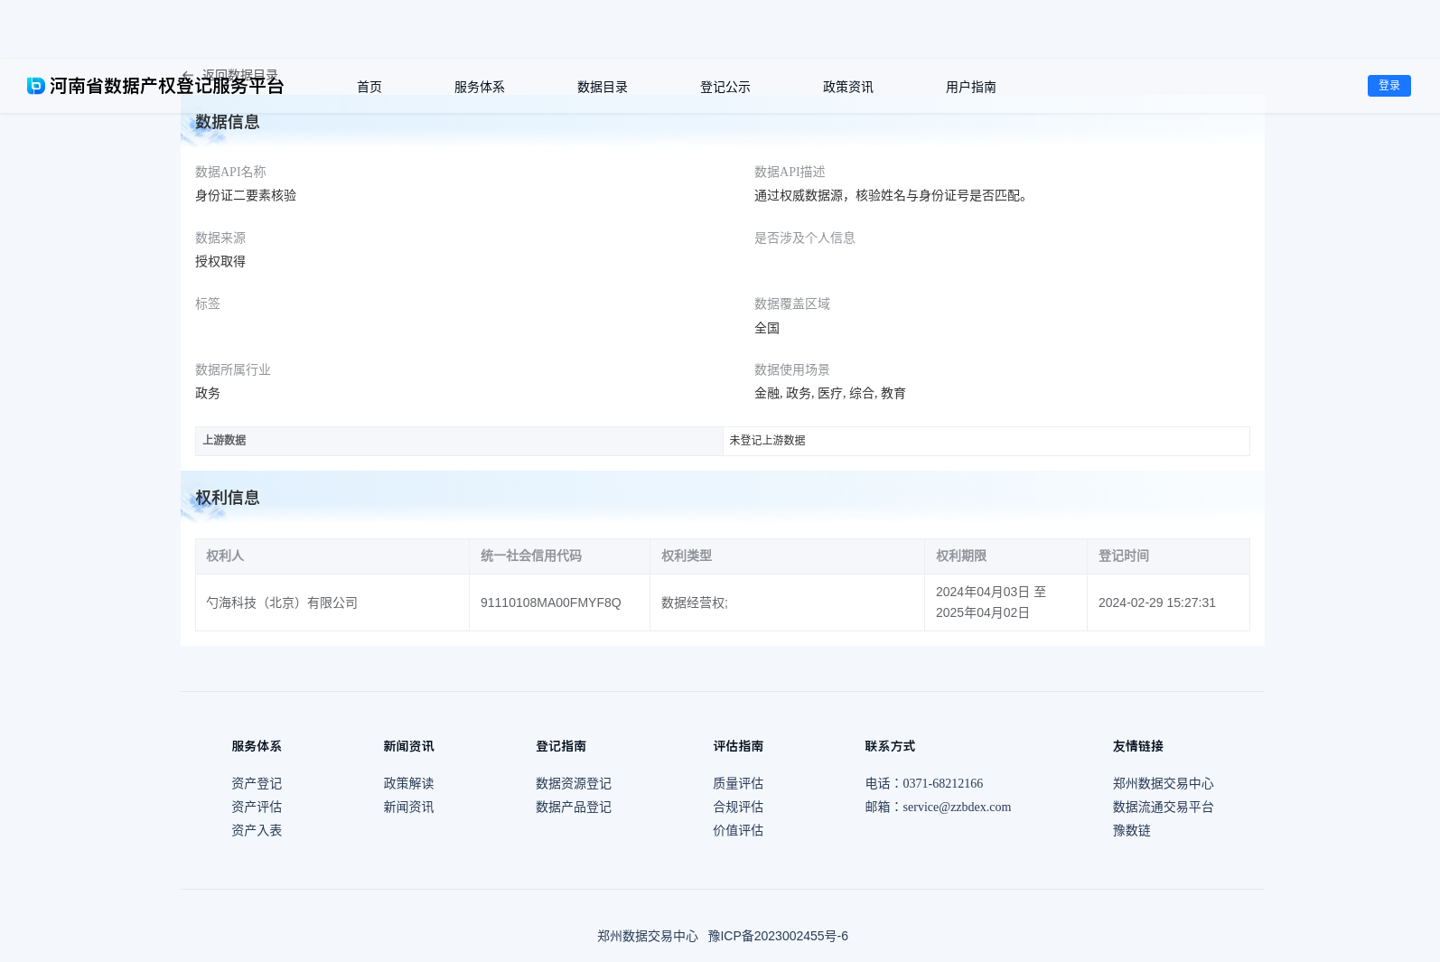Visit 豫数链 link
Image resolution: width=1440 pixels, height=962 pixels.
click(1132, 830)
